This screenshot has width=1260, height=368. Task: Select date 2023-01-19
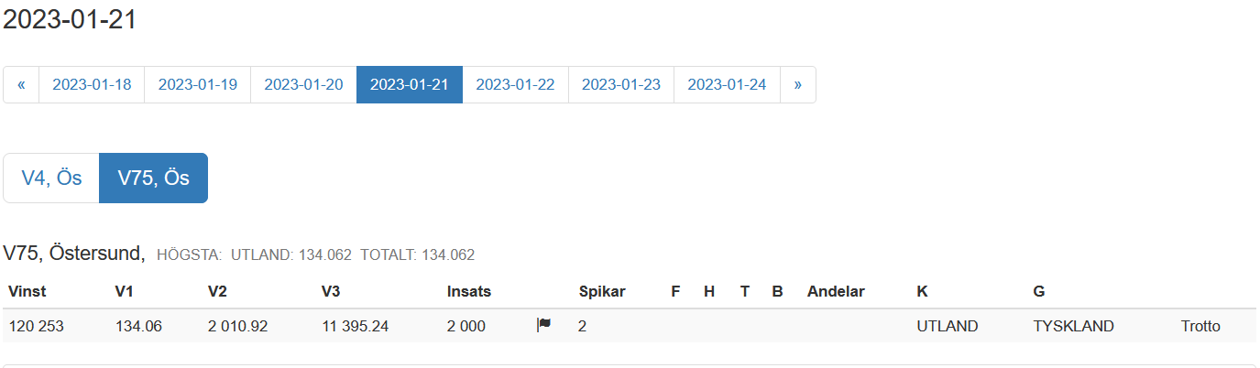[198, 84]
